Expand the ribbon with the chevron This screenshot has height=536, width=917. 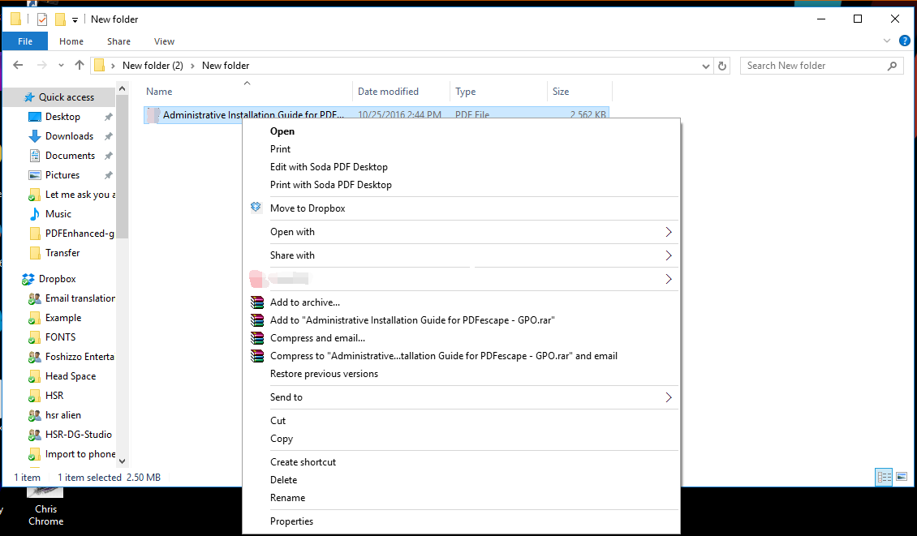point(887,41)
